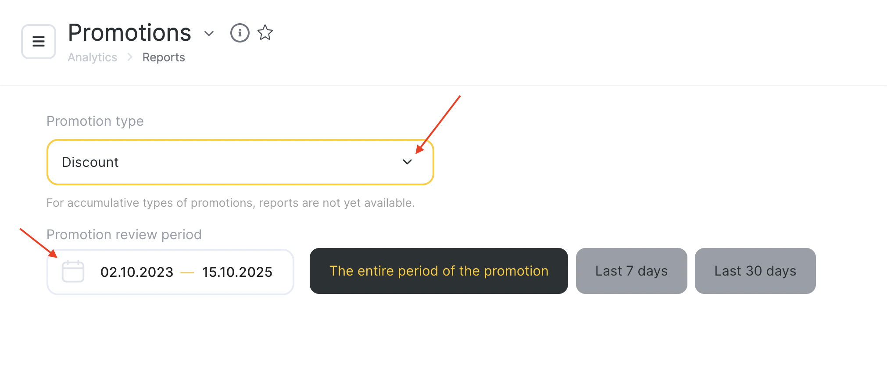Click the Promotion type label
Viewport: 887px width, 368px height.
pyautogui.click(x=95, y=121)
